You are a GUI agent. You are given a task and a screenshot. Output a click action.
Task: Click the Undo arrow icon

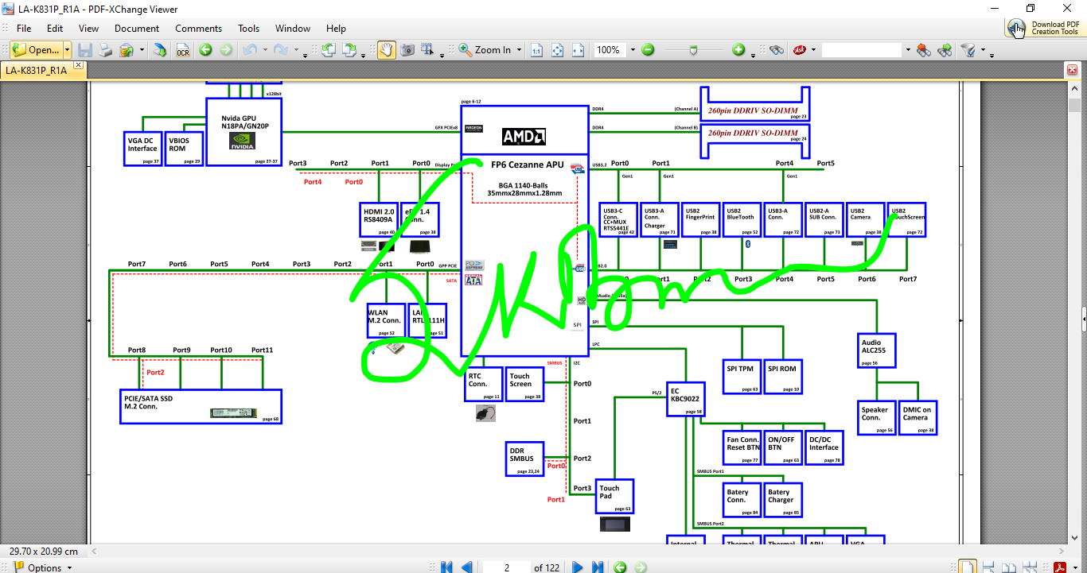click(x=249, y=50)
